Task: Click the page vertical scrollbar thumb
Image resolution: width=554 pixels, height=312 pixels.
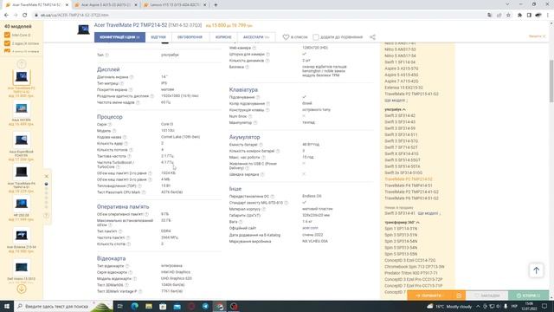Action: pos(551,81)
